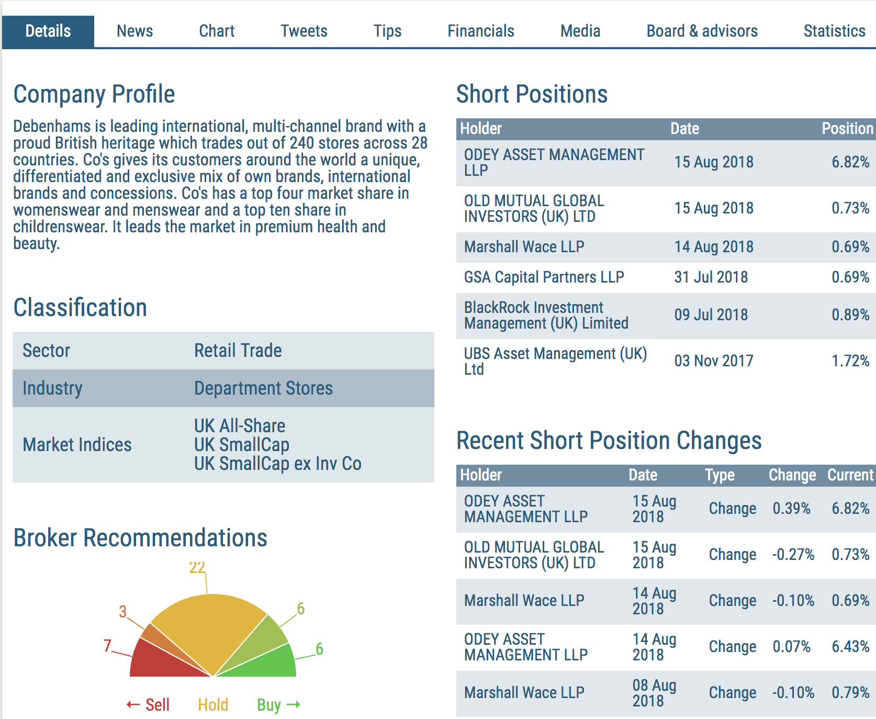Screen dimensions: 876x719
Task: Click the Date column header in Short Positions
Action: coord(684,129)
